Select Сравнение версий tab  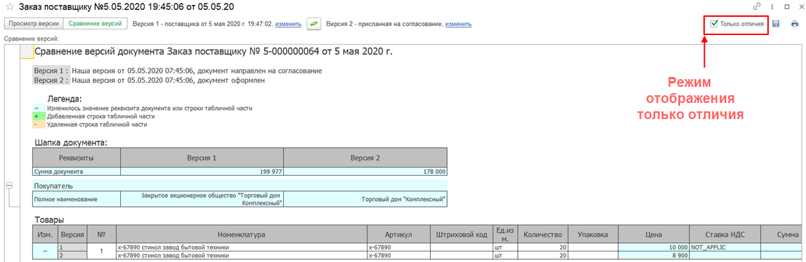click(95, 24)
